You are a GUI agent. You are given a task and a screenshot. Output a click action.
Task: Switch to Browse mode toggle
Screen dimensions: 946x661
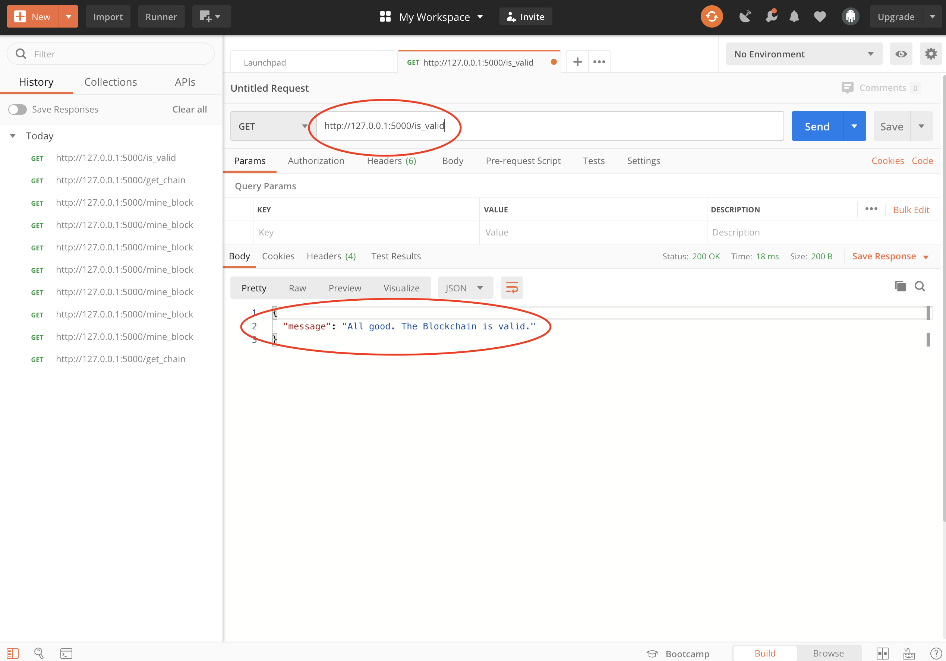click(x=828, y=653)
